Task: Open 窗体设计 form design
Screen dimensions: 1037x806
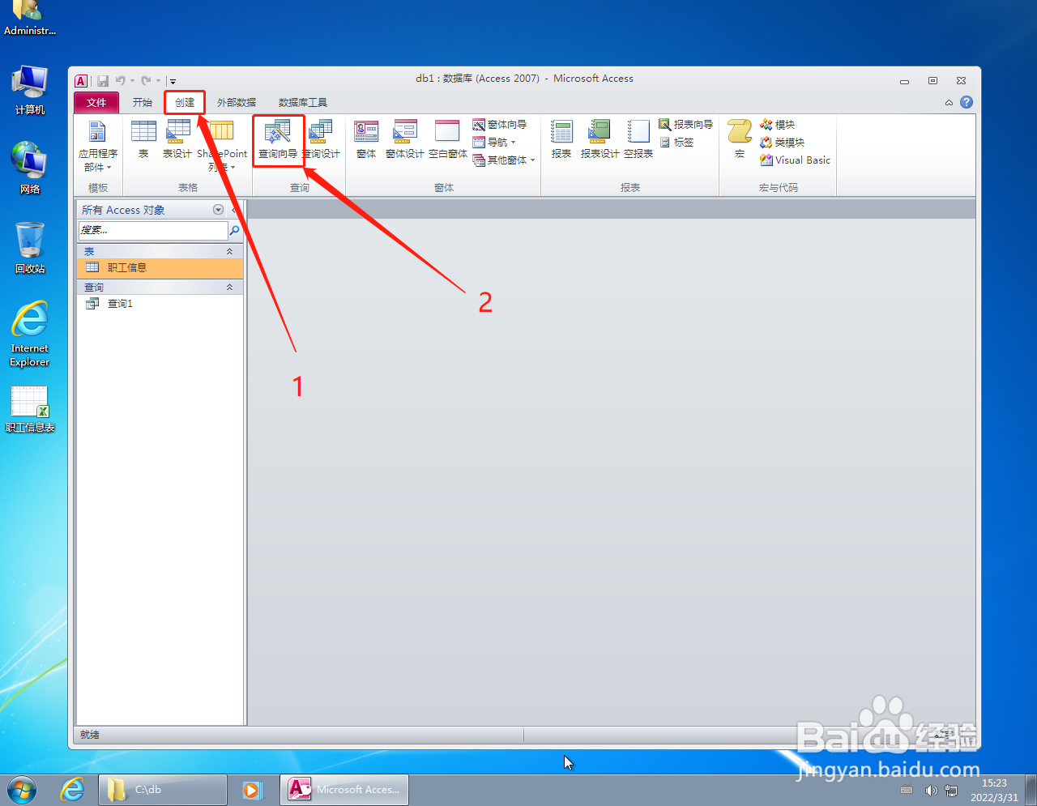Action: point(404,139)
